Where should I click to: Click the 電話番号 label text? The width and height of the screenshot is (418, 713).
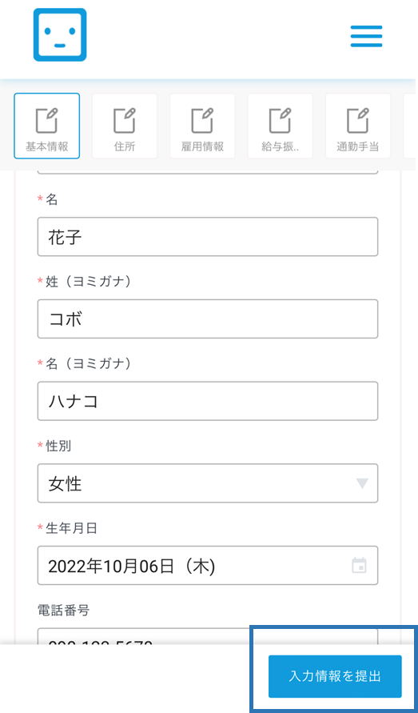[x=63, y=611]
